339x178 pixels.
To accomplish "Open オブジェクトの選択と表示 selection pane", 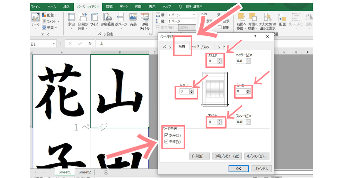I will point(267,21).
